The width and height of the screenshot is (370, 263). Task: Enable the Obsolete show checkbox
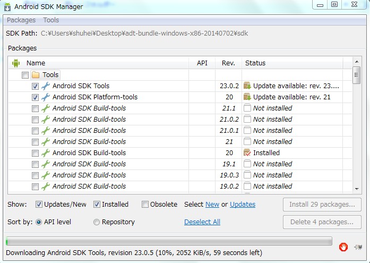[145, 205]
